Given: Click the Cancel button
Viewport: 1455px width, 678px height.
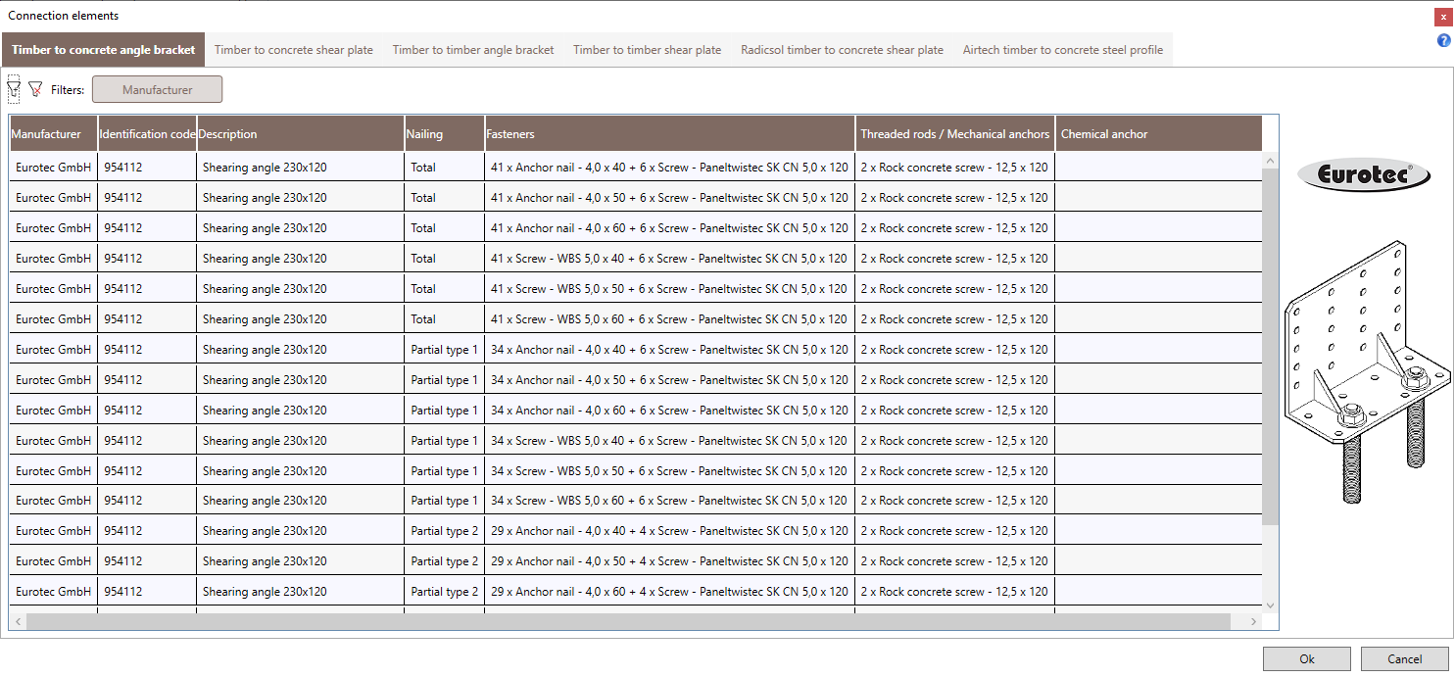Looking at the screenshot, I should (1405, 659).
